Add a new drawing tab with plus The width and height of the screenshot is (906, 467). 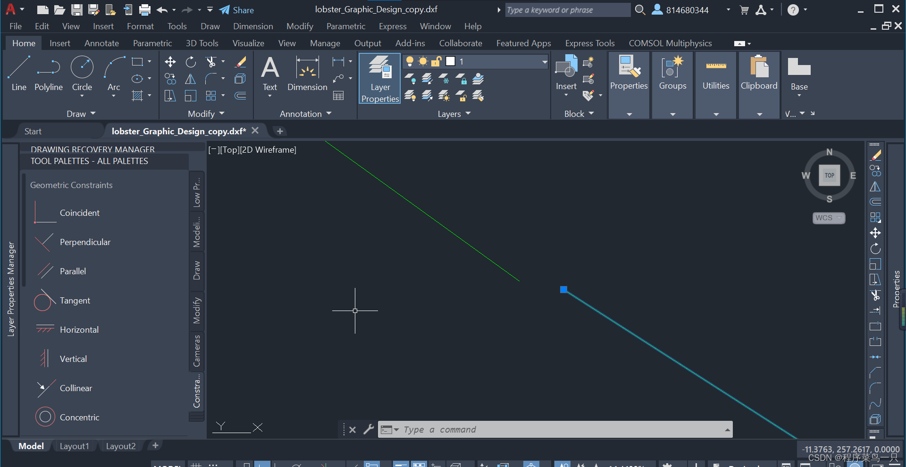[x=280, y=131]
